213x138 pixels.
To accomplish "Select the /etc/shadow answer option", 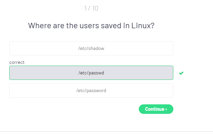I will click(91, 48).
